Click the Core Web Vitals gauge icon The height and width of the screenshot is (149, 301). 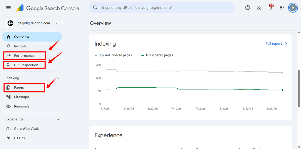click(9, 129)
